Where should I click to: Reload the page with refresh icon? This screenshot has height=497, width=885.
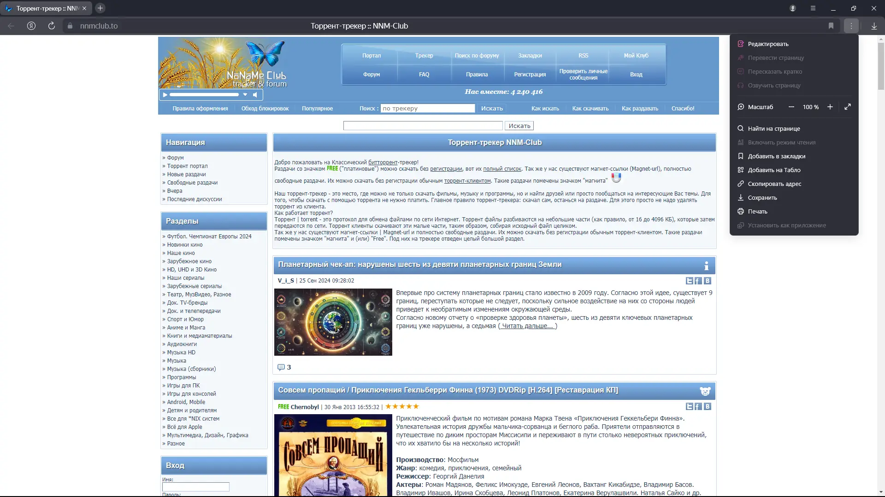[x=52, y=26]
